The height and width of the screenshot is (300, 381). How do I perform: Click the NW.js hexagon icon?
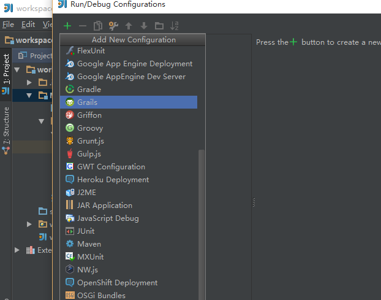(x=70, y=269)
